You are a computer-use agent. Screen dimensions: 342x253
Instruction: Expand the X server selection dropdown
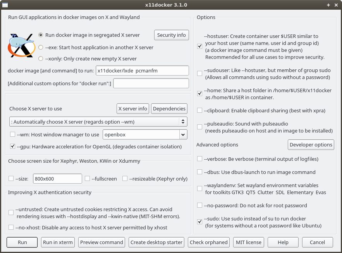pyautogui.click(x=98, y=122)
